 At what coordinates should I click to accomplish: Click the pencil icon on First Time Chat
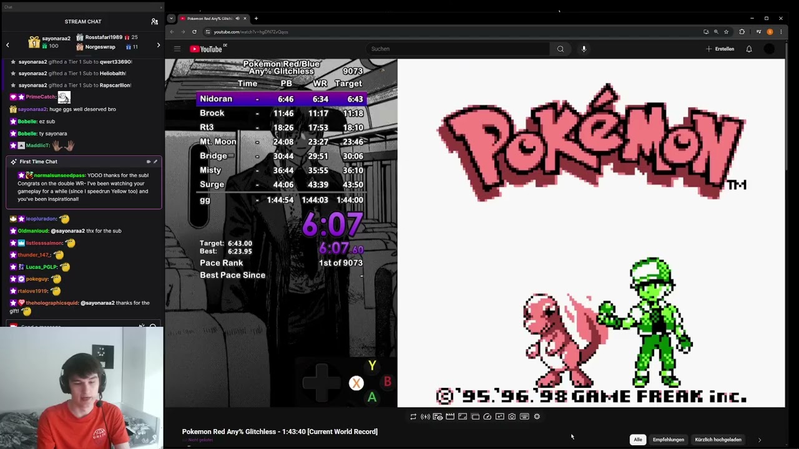pyautogui.click(x=155, y=162)
